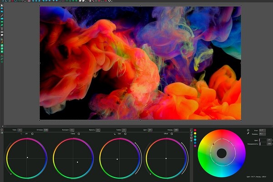Select the red color range swatch
273x182 pixels.
coord(195,130)
